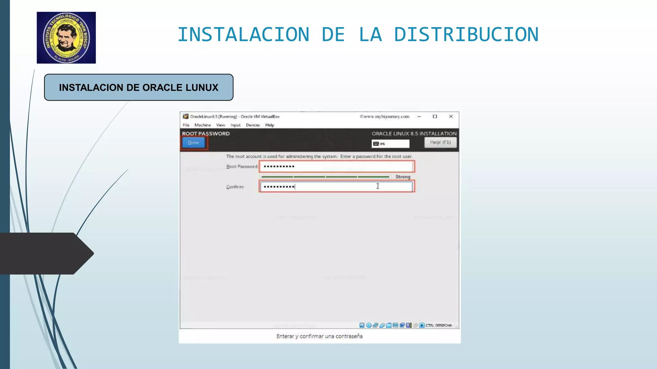
Task: Click the Enterar y confirmar una contraseña caption
Action: tap(320, 336)
